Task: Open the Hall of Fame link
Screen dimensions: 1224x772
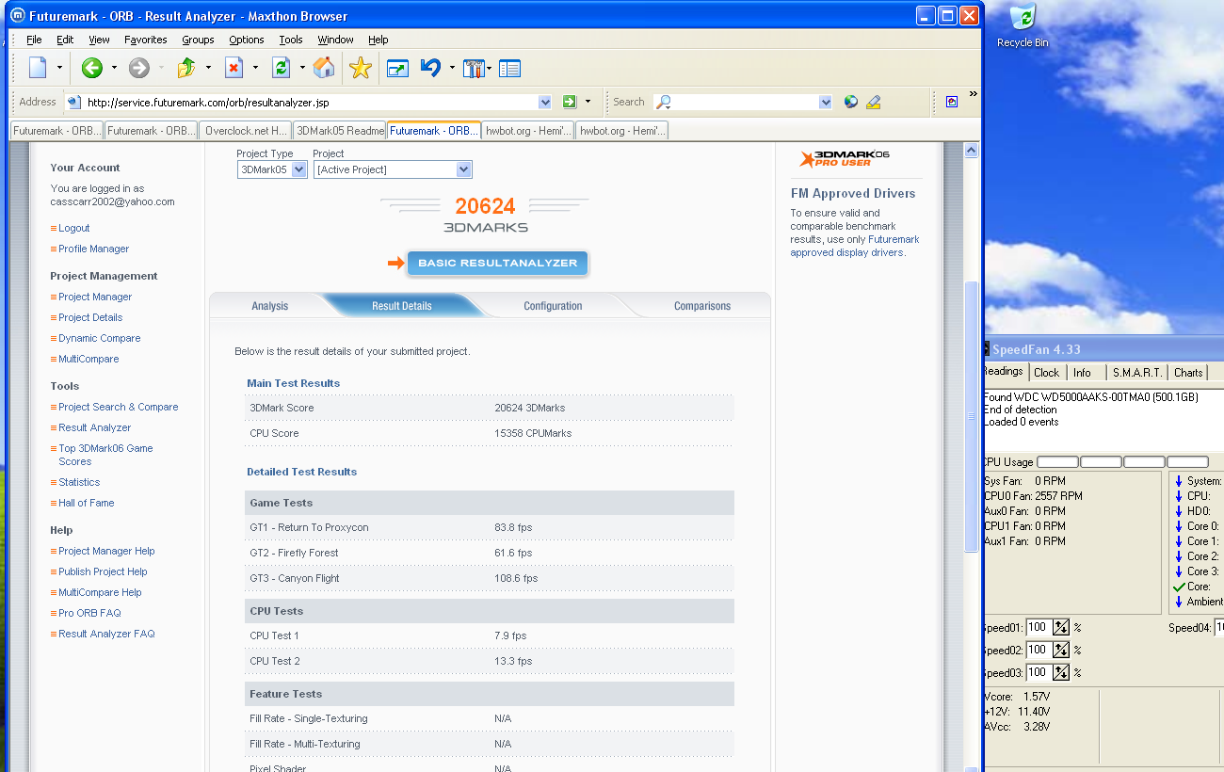Action: (87, 503)
